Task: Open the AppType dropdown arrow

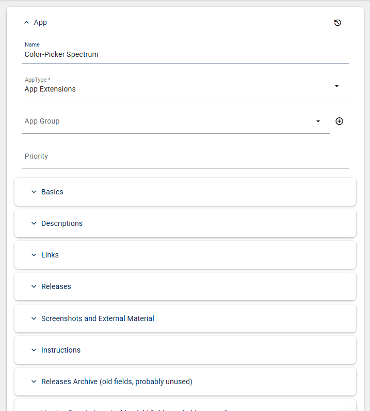Action: pyautogui.click(x=336, y=86)
